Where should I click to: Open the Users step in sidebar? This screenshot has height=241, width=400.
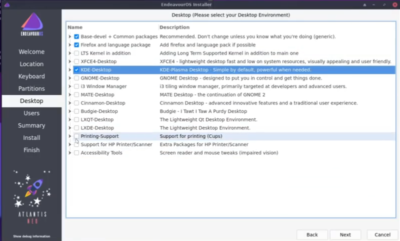pyautogui.click(x=31, y=113)
